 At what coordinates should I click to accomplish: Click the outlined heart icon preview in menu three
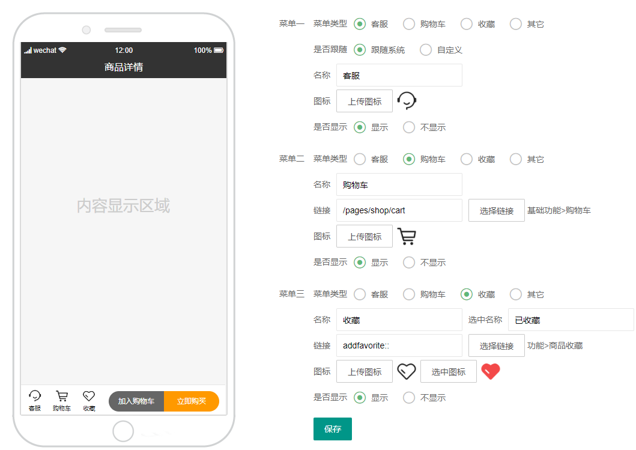point(407,371)
